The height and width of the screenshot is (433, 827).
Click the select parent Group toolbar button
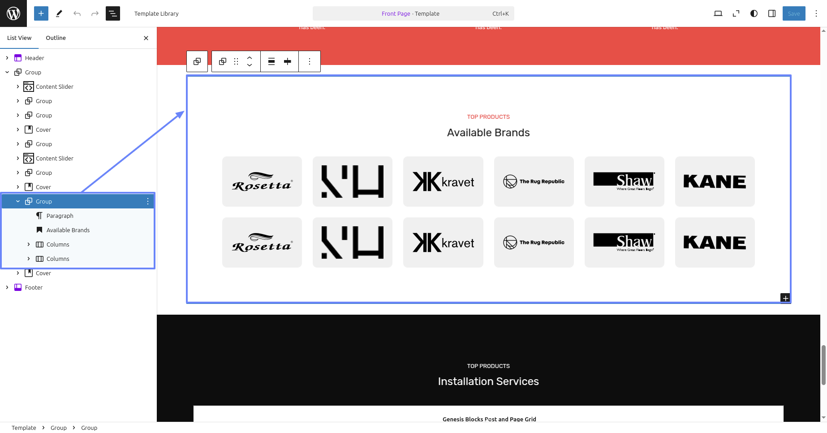tap(197, 61)
